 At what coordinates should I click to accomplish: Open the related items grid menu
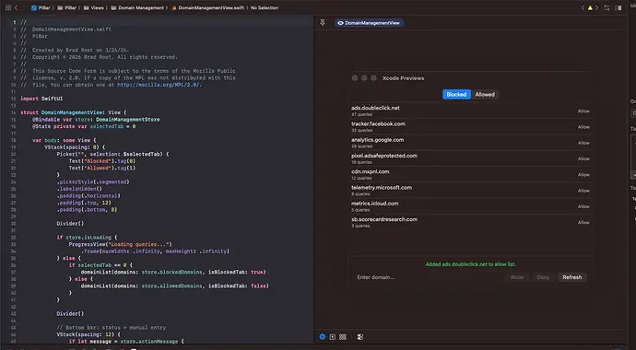(x=8, y=7)
